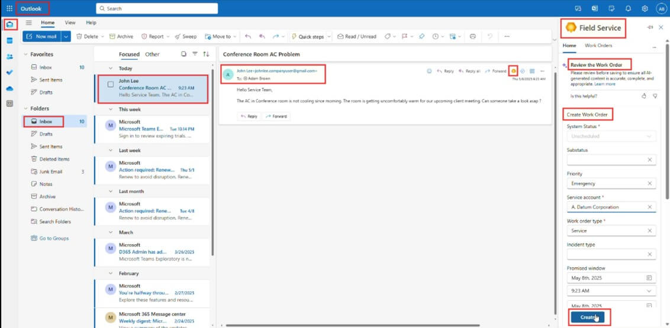Click the thumbs up helpful icon

pos(644,96)
